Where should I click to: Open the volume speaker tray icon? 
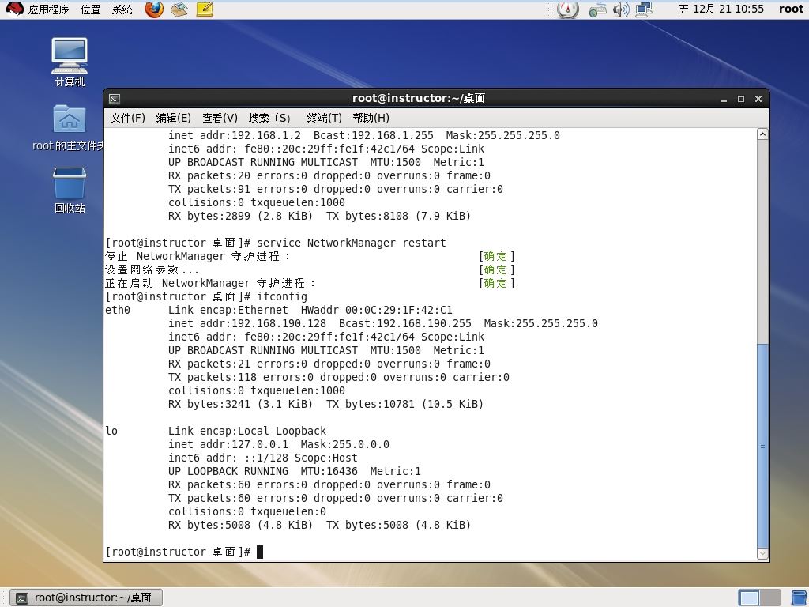[x=621, y=9]
